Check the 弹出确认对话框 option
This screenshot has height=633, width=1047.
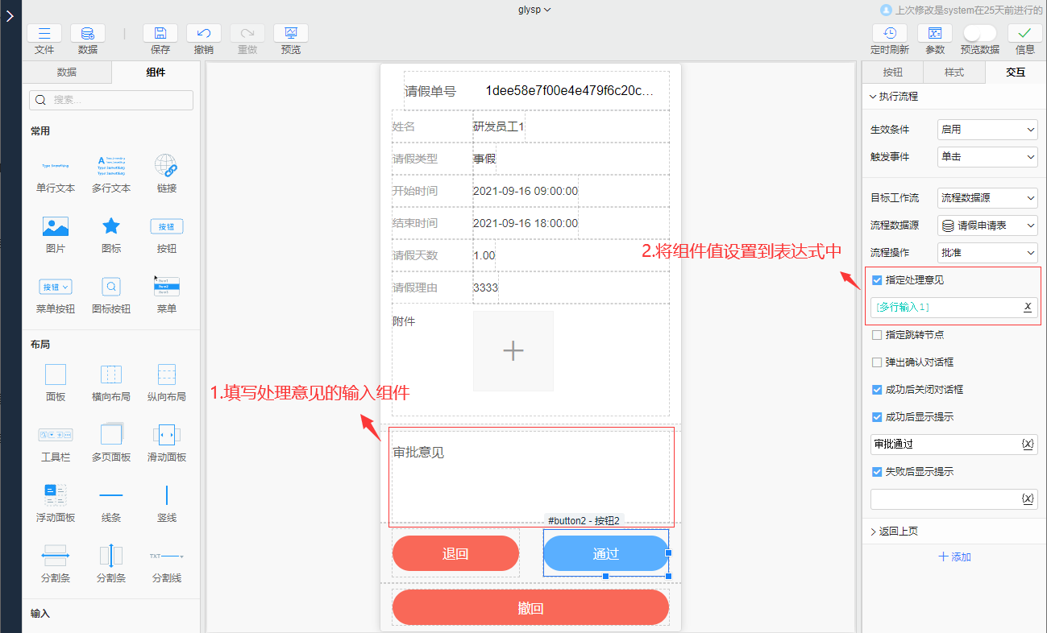(877, 361)
